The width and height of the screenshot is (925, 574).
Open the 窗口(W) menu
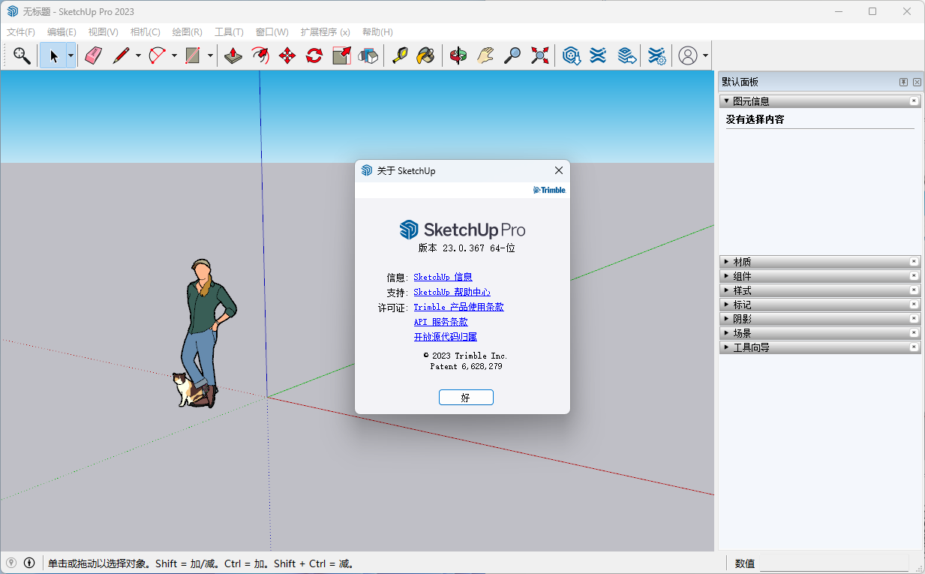272,32
